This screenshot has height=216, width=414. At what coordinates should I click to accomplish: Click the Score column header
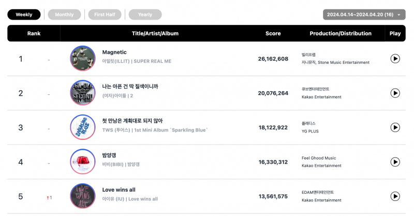pos(273,33)
